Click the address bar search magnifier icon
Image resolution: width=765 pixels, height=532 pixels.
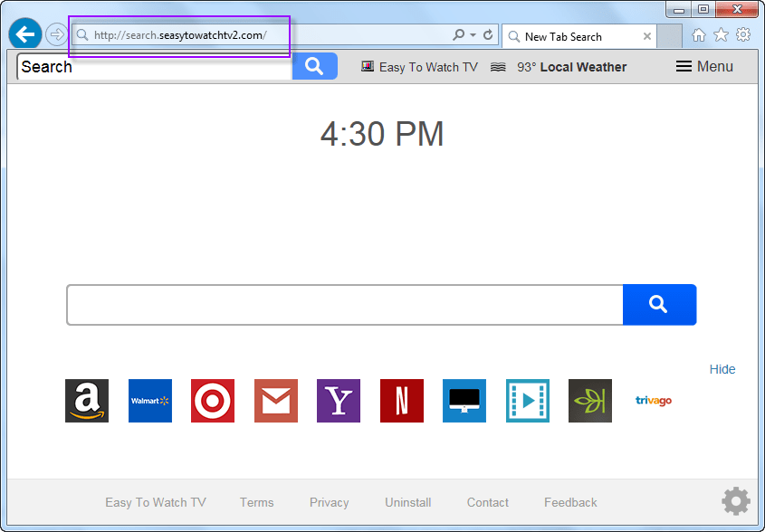(459, 34)
